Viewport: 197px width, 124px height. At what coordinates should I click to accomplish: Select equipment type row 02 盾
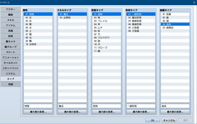pos(175,17)
